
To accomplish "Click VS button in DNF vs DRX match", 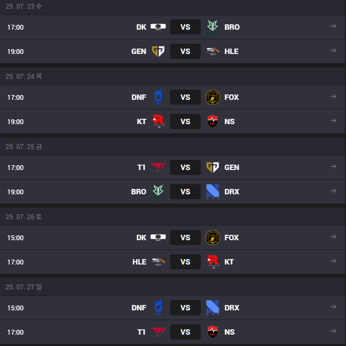I will click(185, 308).
